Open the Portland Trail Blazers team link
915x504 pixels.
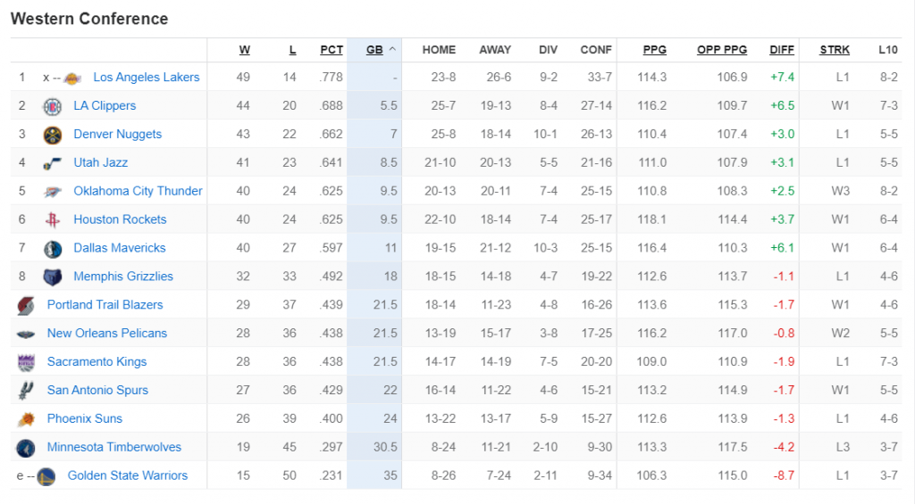pyautogui.click(x=105, y=305)
